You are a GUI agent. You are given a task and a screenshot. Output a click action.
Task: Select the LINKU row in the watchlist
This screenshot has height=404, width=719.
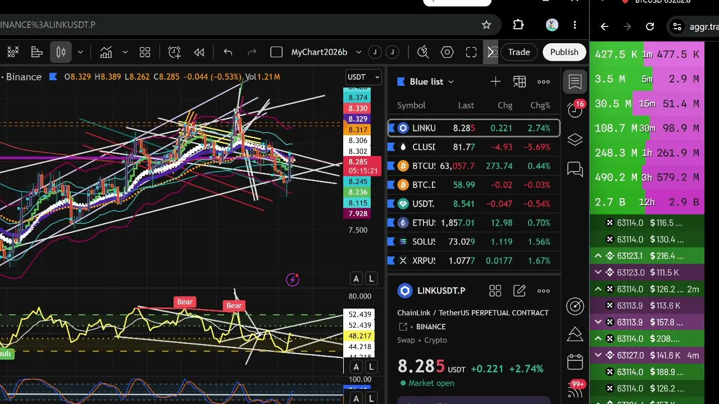(474, 128)
